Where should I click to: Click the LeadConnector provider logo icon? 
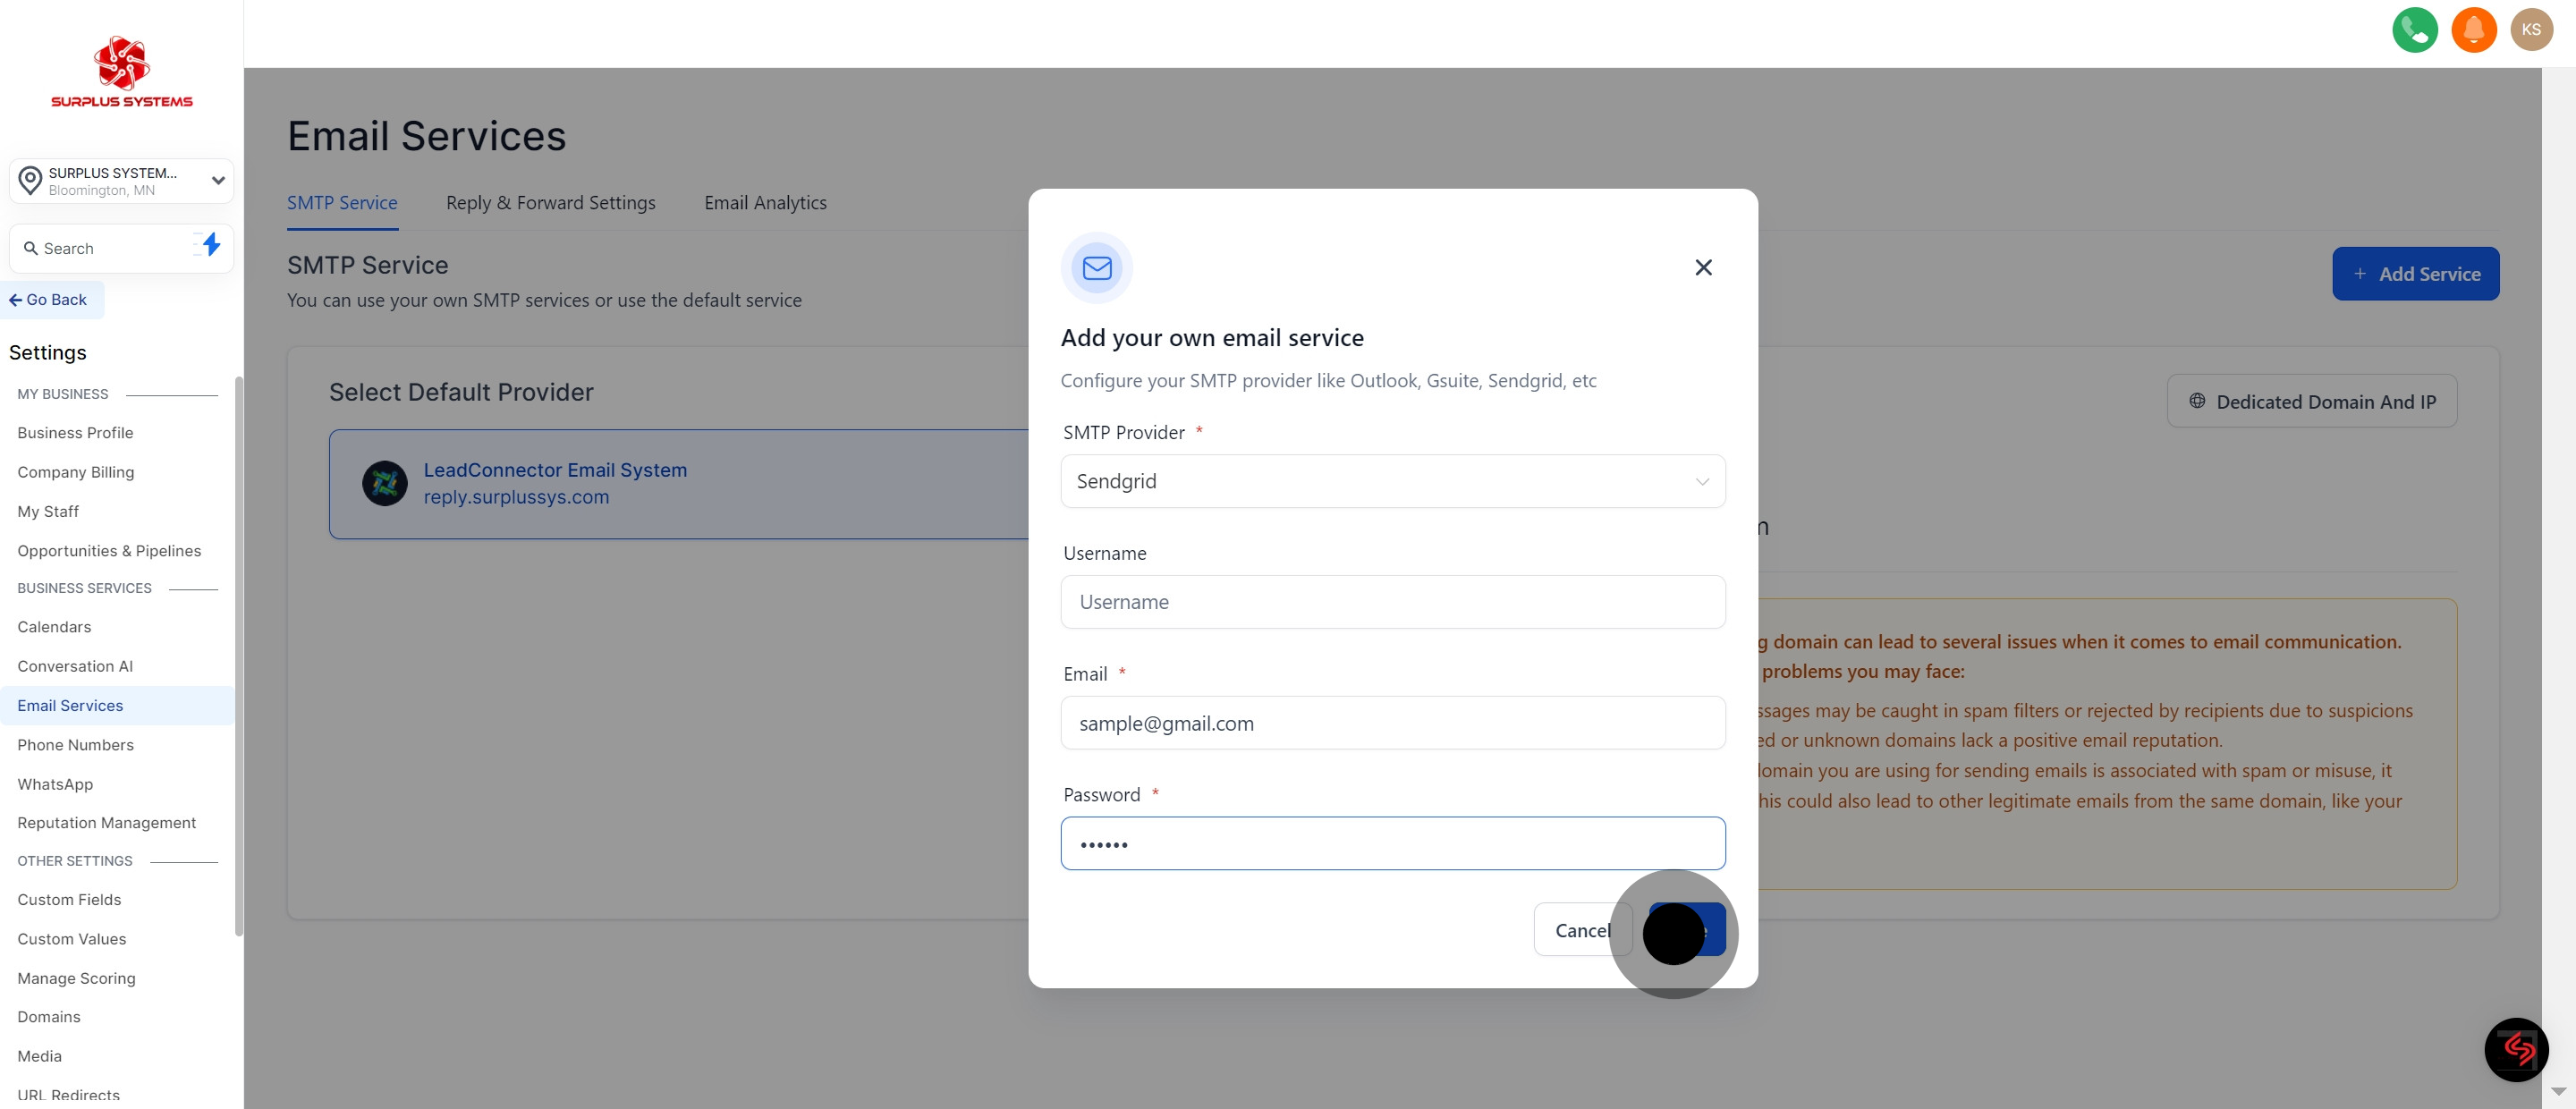[x=384, y=483]
